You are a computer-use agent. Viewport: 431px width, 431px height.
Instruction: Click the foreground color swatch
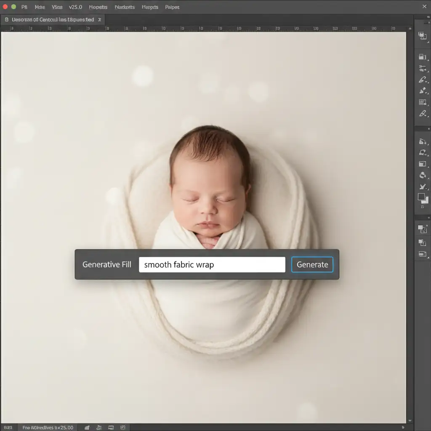(x=421, y=197)
